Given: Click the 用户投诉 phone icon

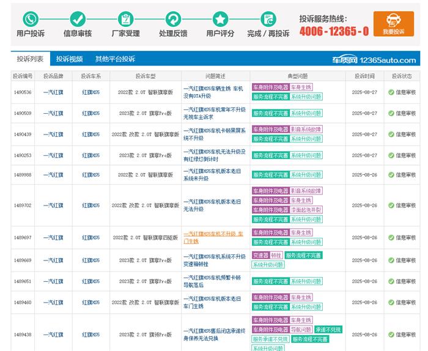Looking at the screenshot, I should 30,19.
